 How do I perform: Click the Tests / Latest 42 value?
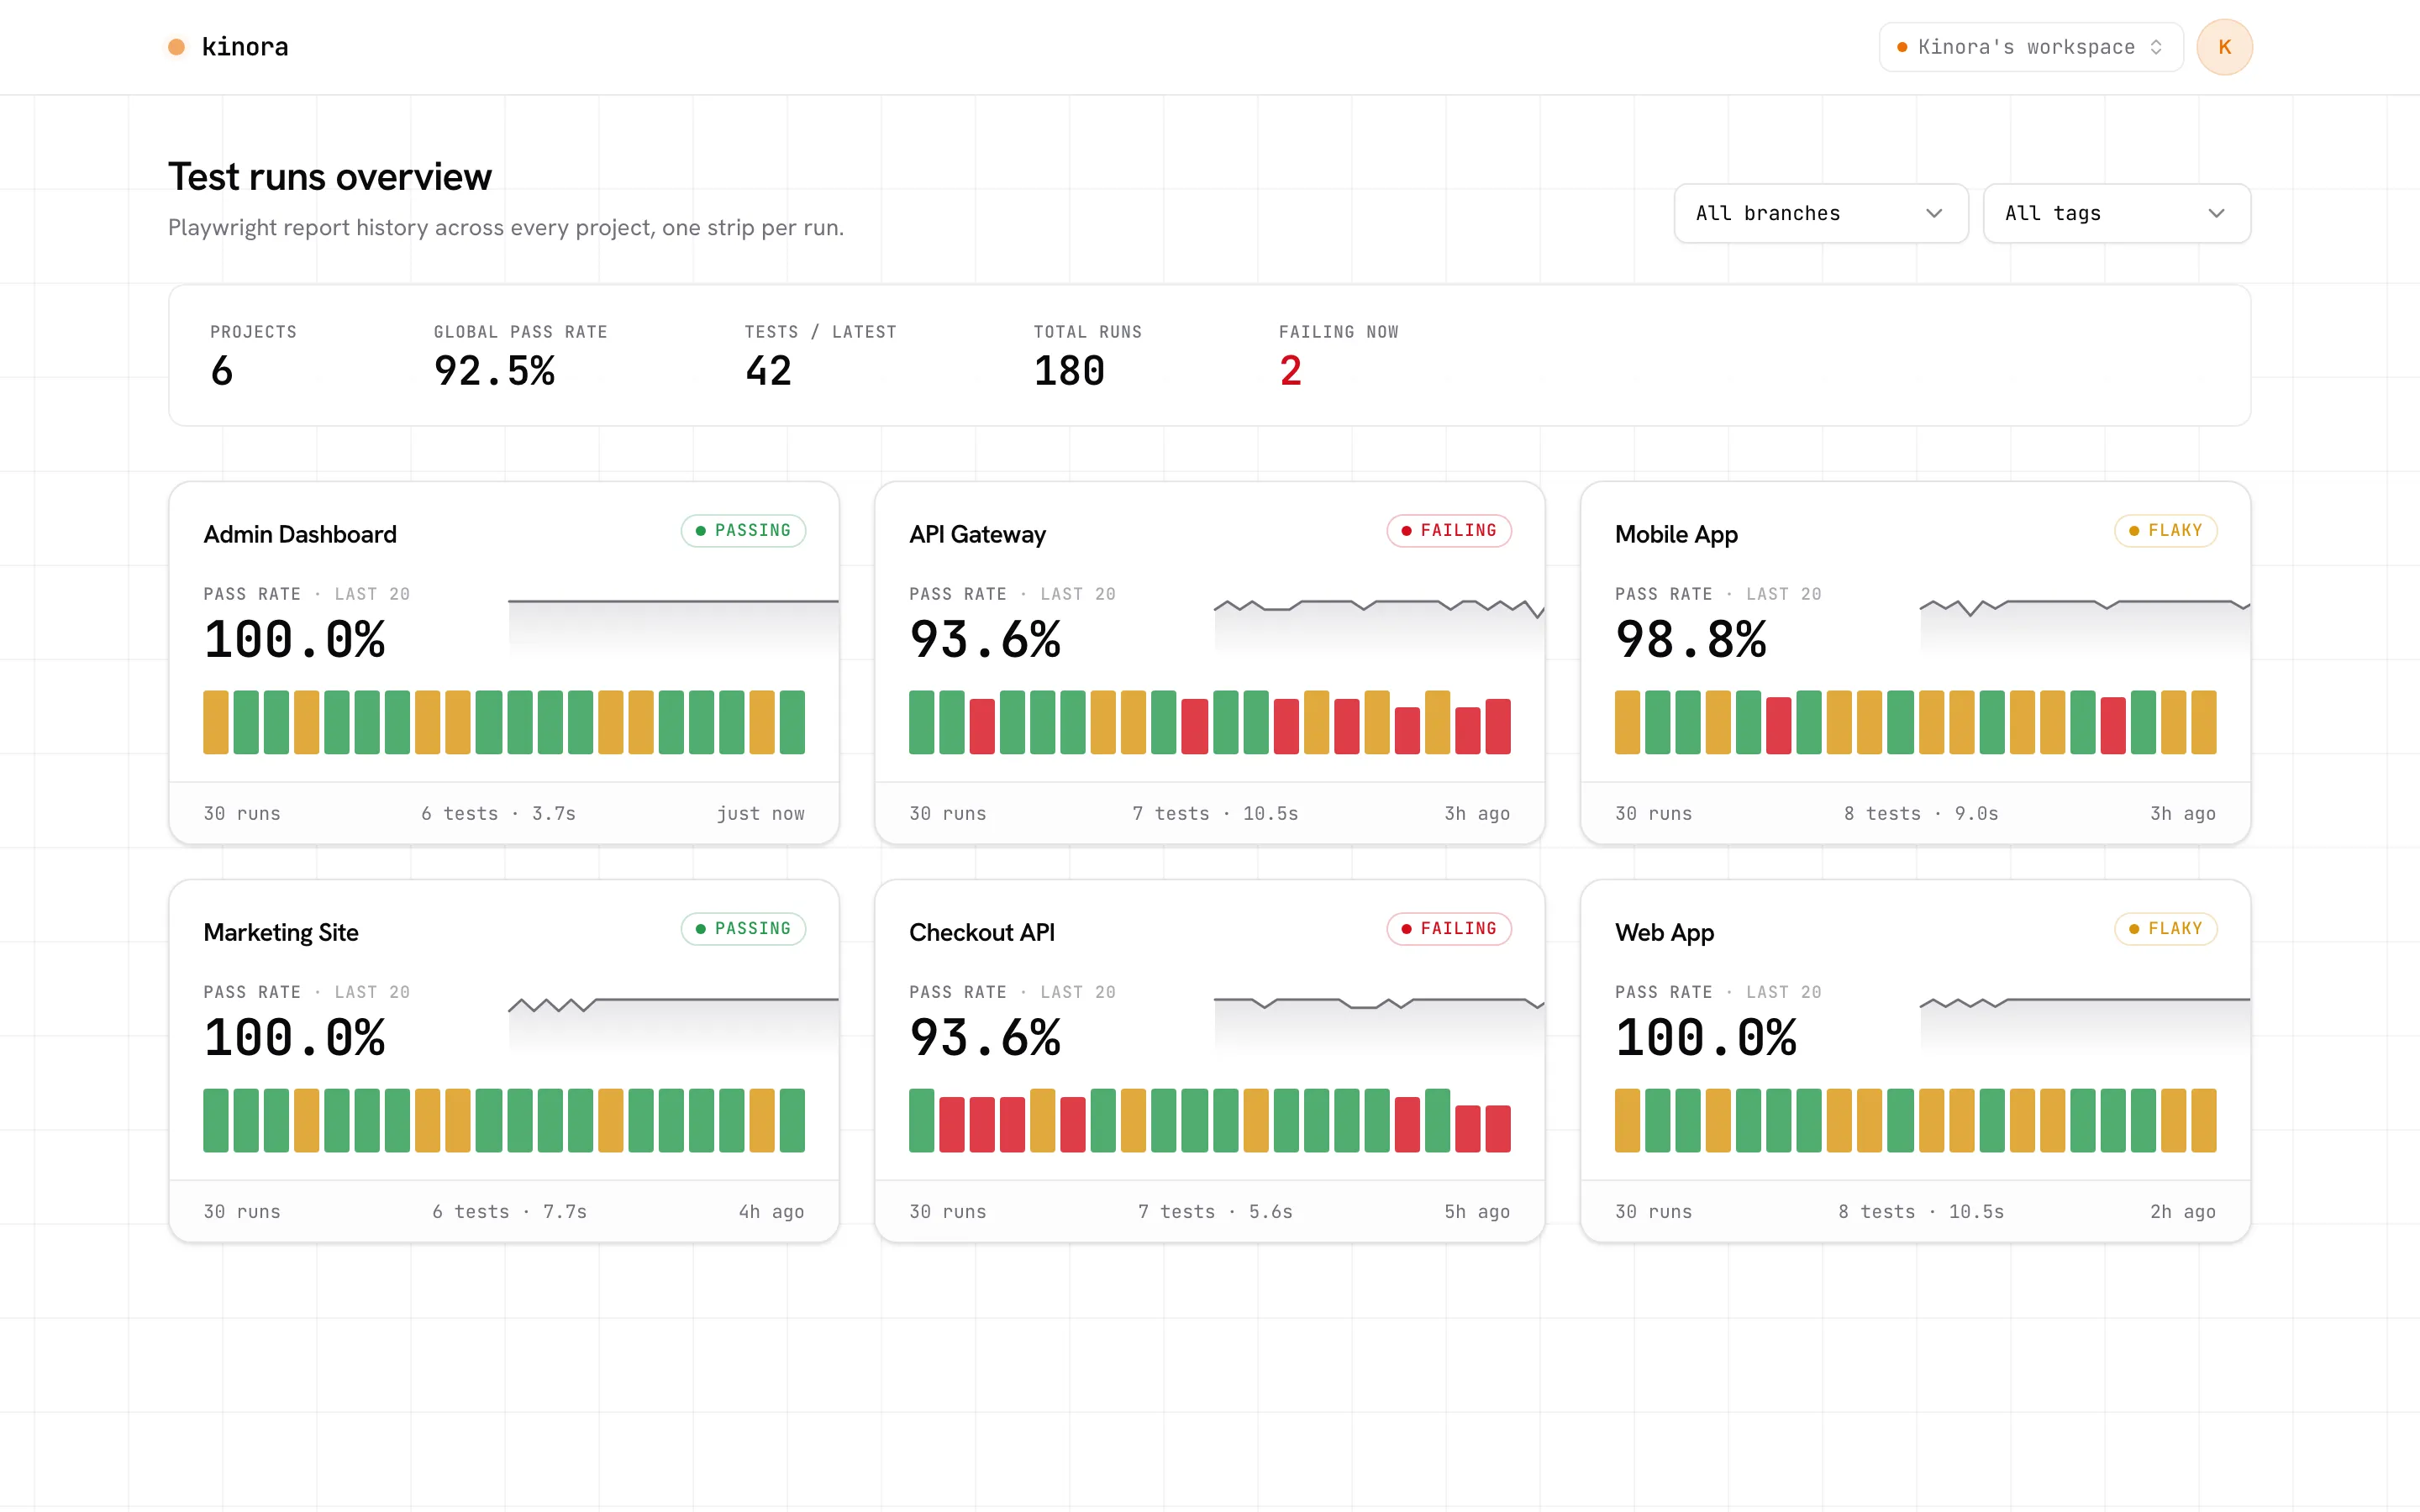pos(768,371)
